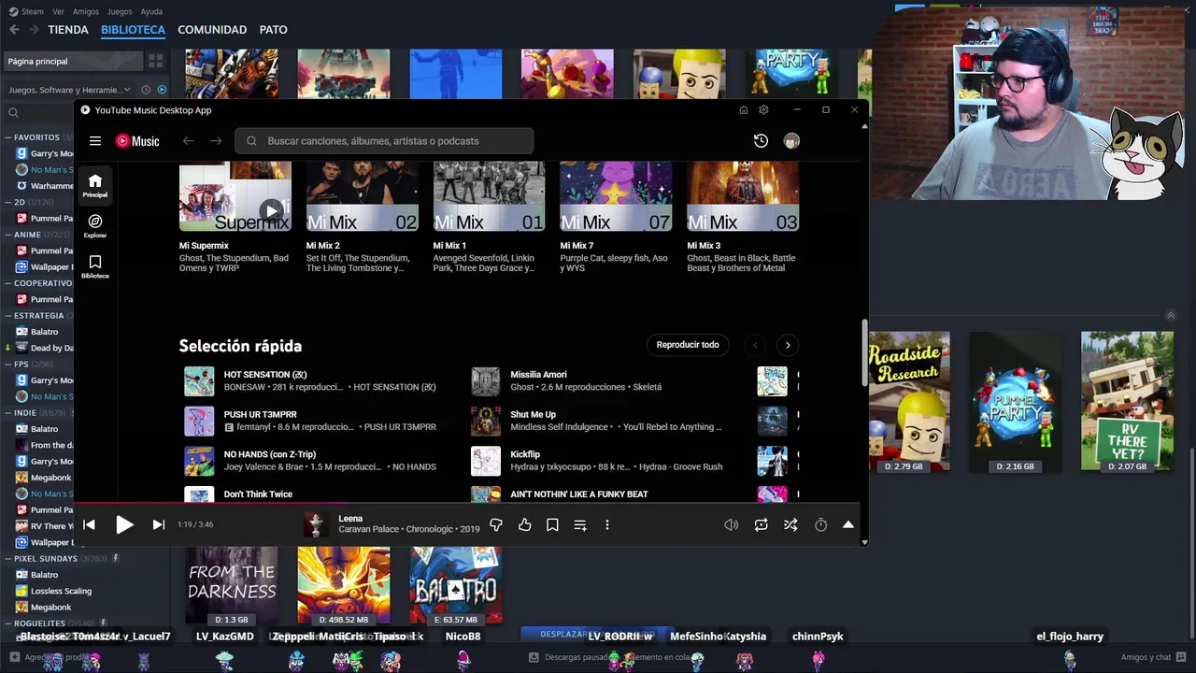Switch to TIENDA tab in Steam

coord(68,30)
